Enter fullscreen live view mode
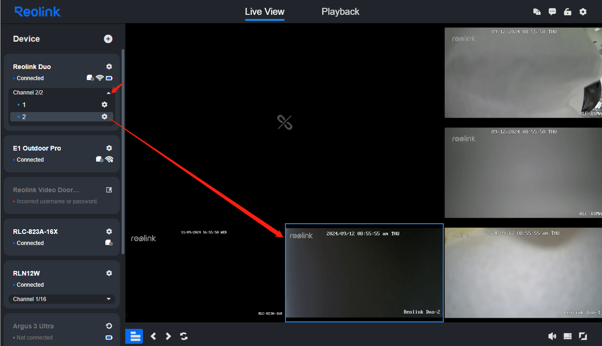 coord(583,336)
